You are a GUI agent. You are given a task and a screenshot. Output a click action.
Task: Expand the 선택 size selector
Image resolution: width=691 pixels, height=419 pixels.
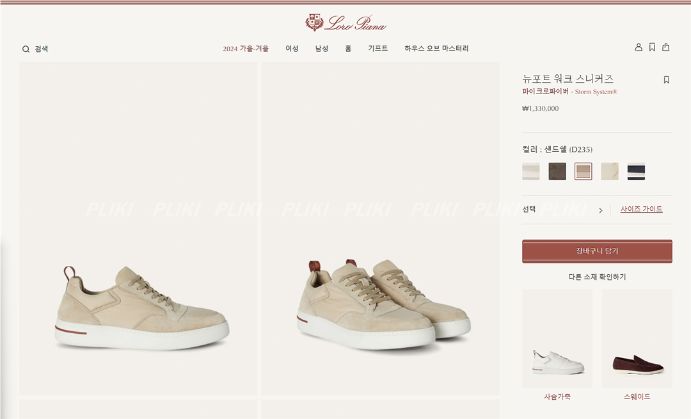(563, 209)
